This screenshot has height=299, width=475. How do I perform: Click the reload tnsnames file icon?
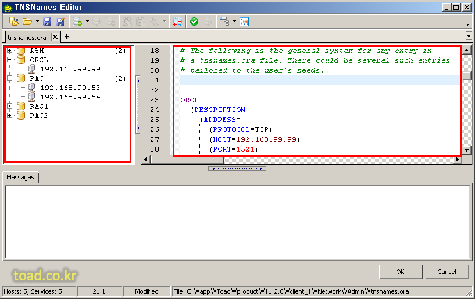(x=13, y=21)
